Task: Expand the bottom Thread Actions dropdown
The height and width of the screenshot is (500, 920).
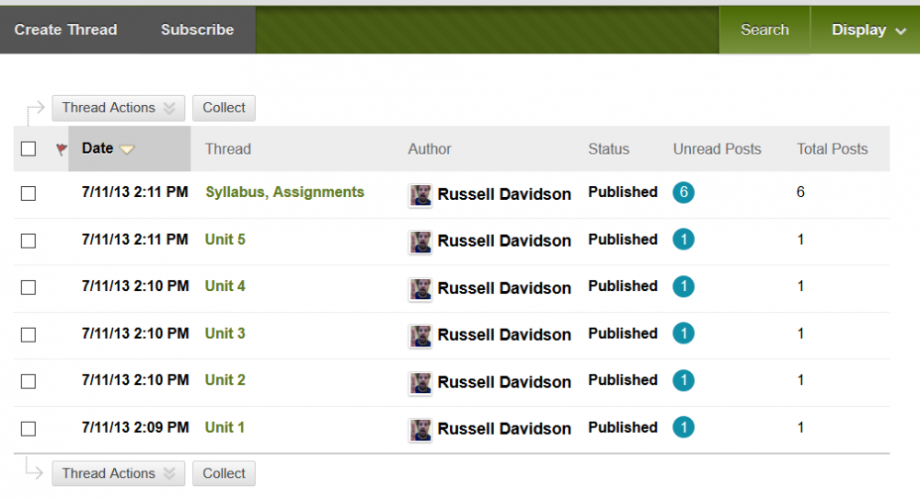Action: 118,473
